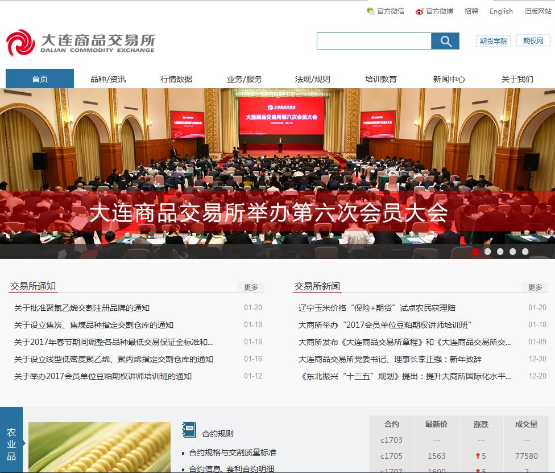Viewport: 555px width, 473px height.
Task: Click the 01-20 date of the PVC notice
Action: pos(253,307)
